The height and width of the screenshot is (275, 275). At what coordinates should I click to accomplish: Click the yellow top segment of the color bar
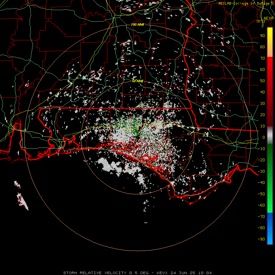click(270, 42)
